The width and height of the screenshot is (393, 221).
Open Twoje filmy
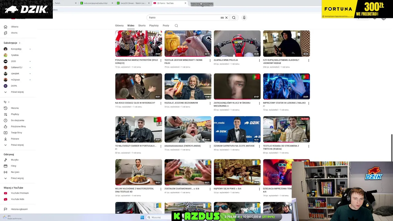[x=17, y=133]
